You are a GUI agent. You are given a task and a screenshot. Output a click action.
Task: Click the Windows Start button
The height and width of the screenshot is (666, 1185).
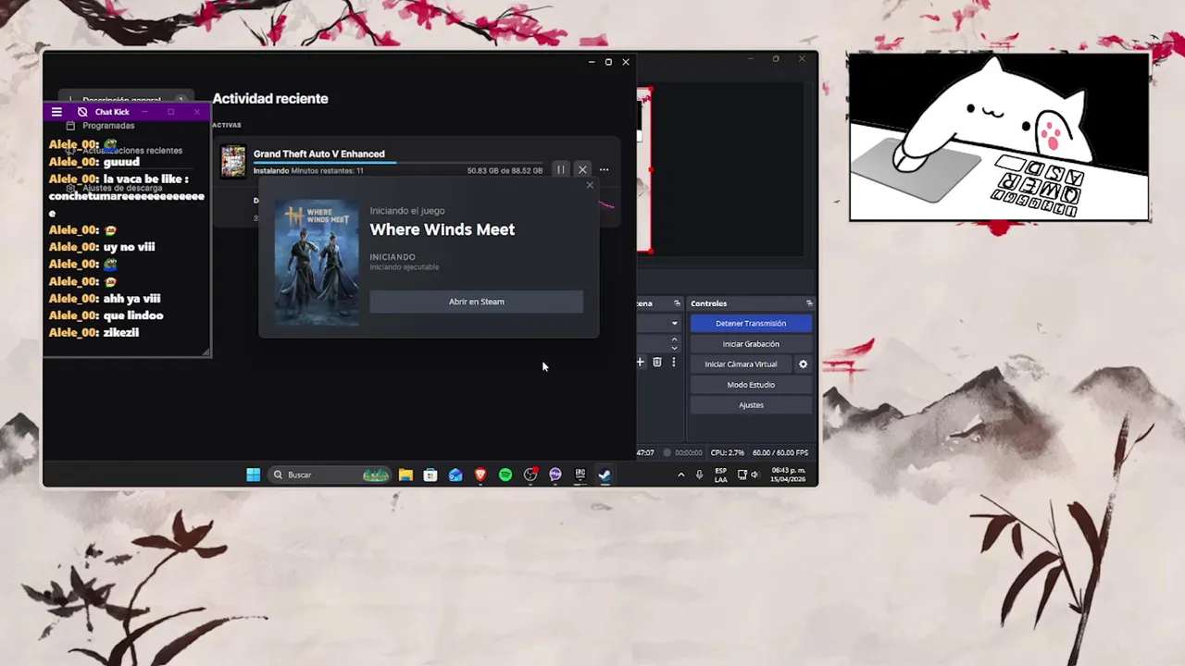tap(253, 475)
